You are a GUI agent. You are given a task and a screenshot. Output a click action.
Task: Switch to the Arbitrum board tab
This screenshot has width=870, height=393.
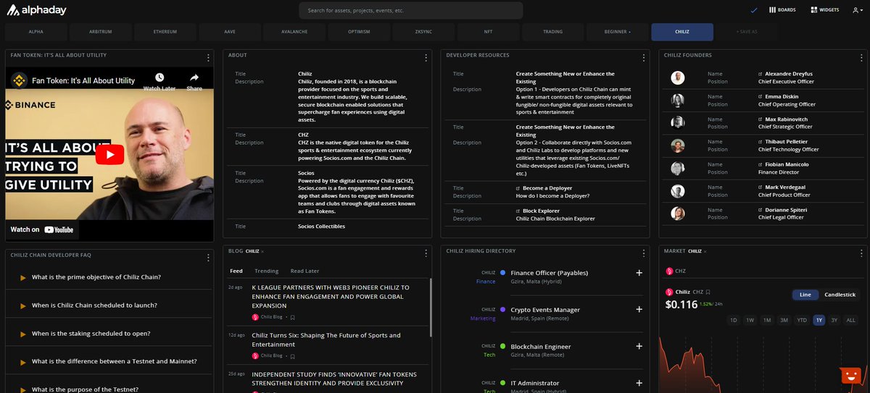[101, 32]
